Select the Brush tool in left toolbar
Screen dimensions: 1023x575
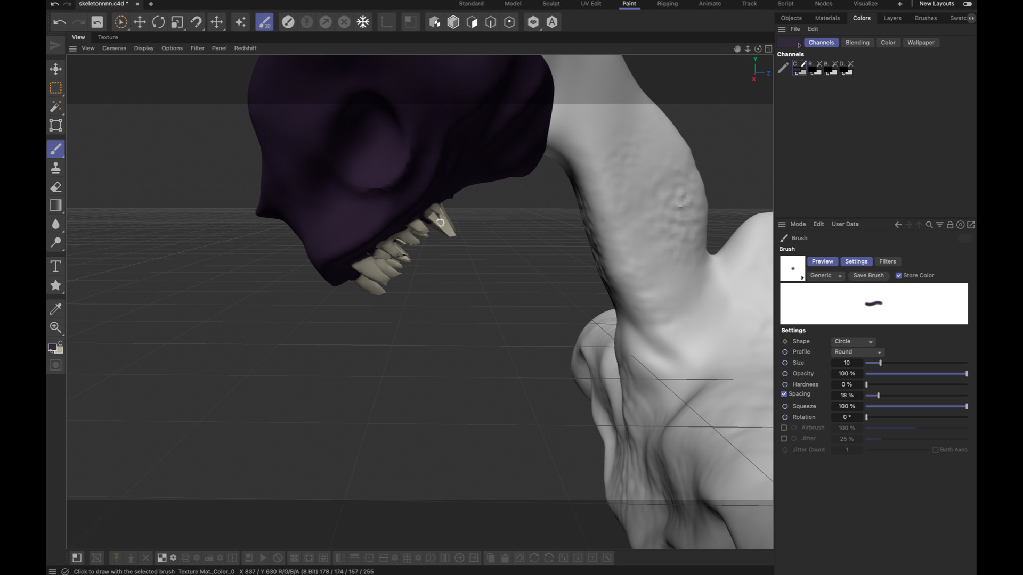click(55, 149)
